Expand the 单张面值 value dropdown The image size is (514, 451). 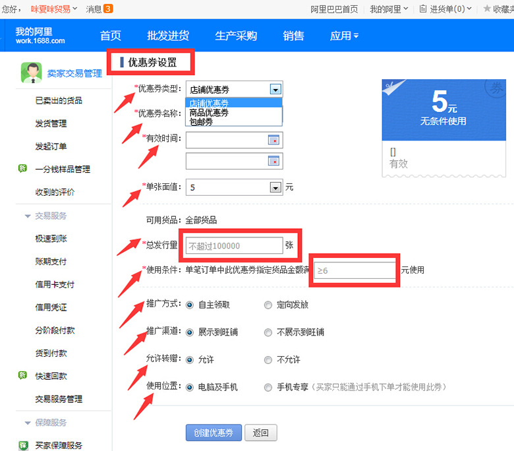pyautogui.click(x=275, y=188)
